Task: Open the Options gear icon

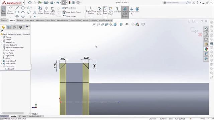Action: point(78,3)
